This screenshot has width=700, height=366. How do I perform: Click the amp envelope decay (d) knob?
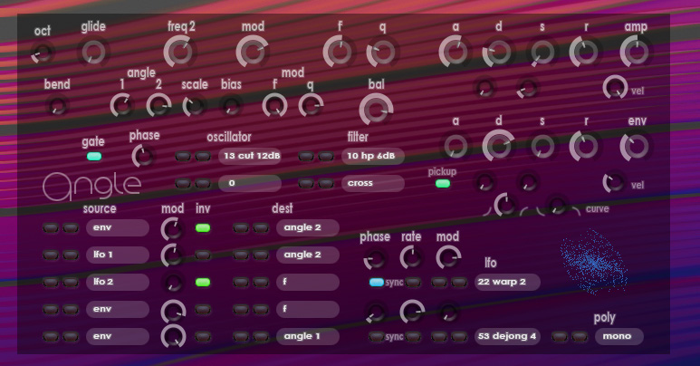pos(498,52)
